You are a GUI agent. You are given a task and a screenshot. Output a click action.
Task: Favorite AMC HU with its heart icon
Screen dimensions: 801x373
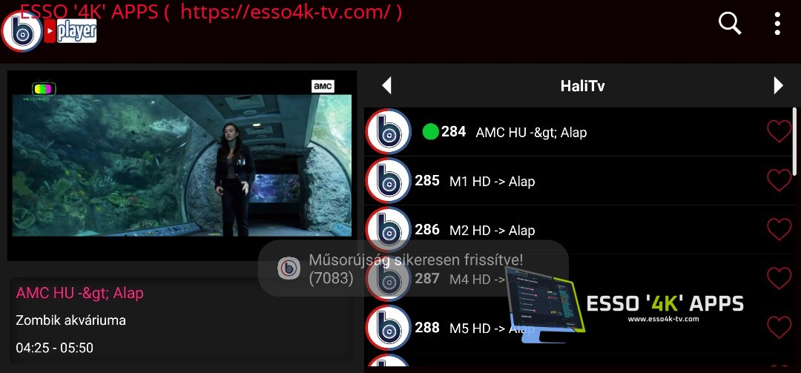tap(779, 132)
